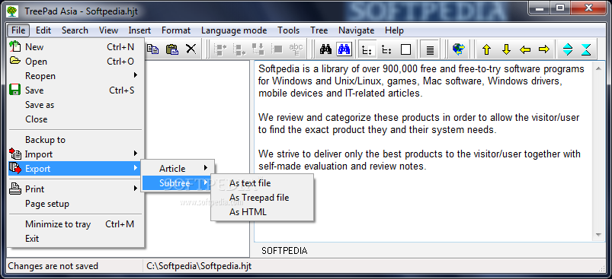Click the cyan collapse tree hourglass icon

click(586, 49)
